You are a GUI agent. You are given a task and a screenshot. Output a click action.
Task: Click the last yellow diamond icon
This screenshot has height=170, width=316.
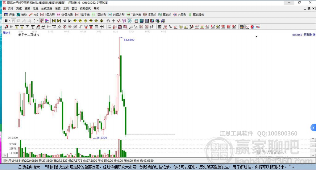pyautogui.click(x=102, y=21)
